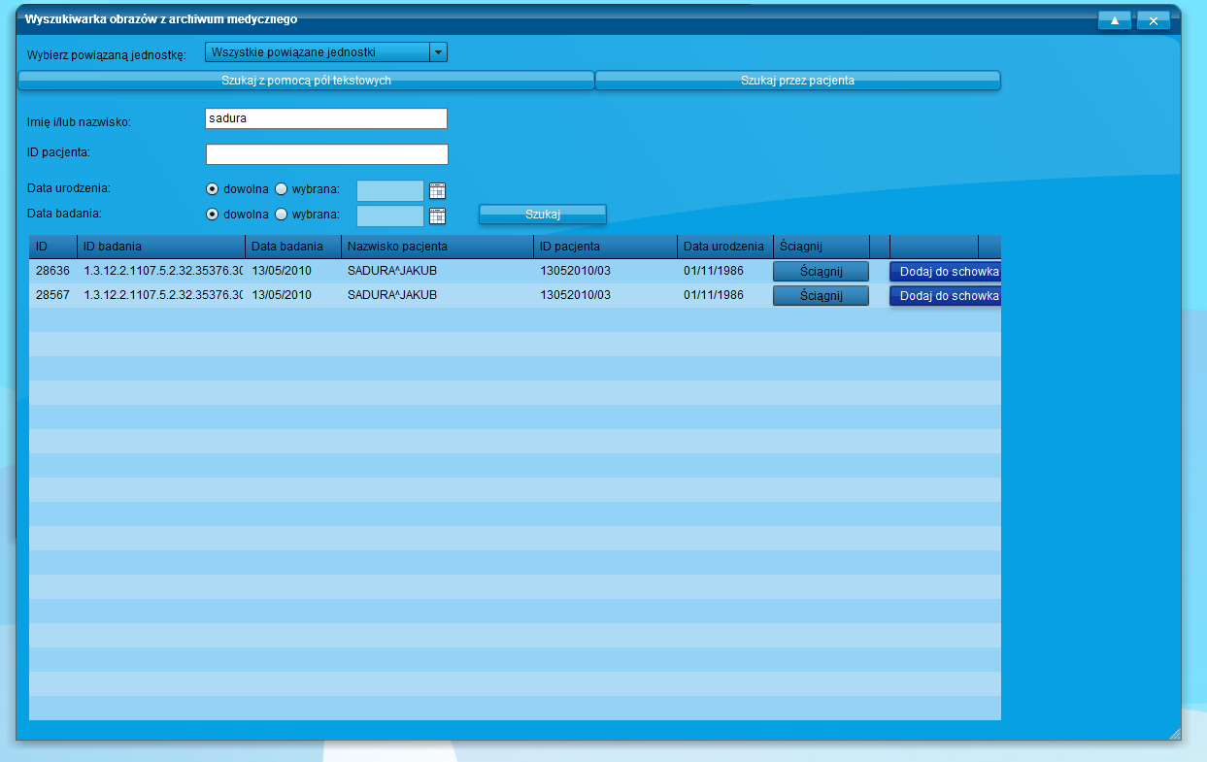Click the window resize grip in the corner
This screenshot has width=1207, height=762.
tap(1173, 733)
